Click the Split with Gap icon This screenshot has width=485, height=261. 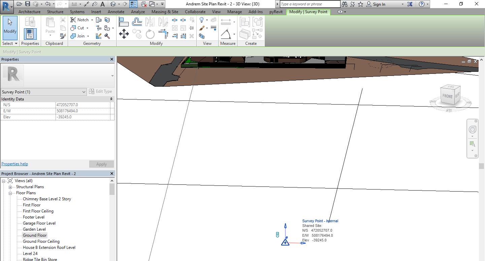(x=183, y=20)
